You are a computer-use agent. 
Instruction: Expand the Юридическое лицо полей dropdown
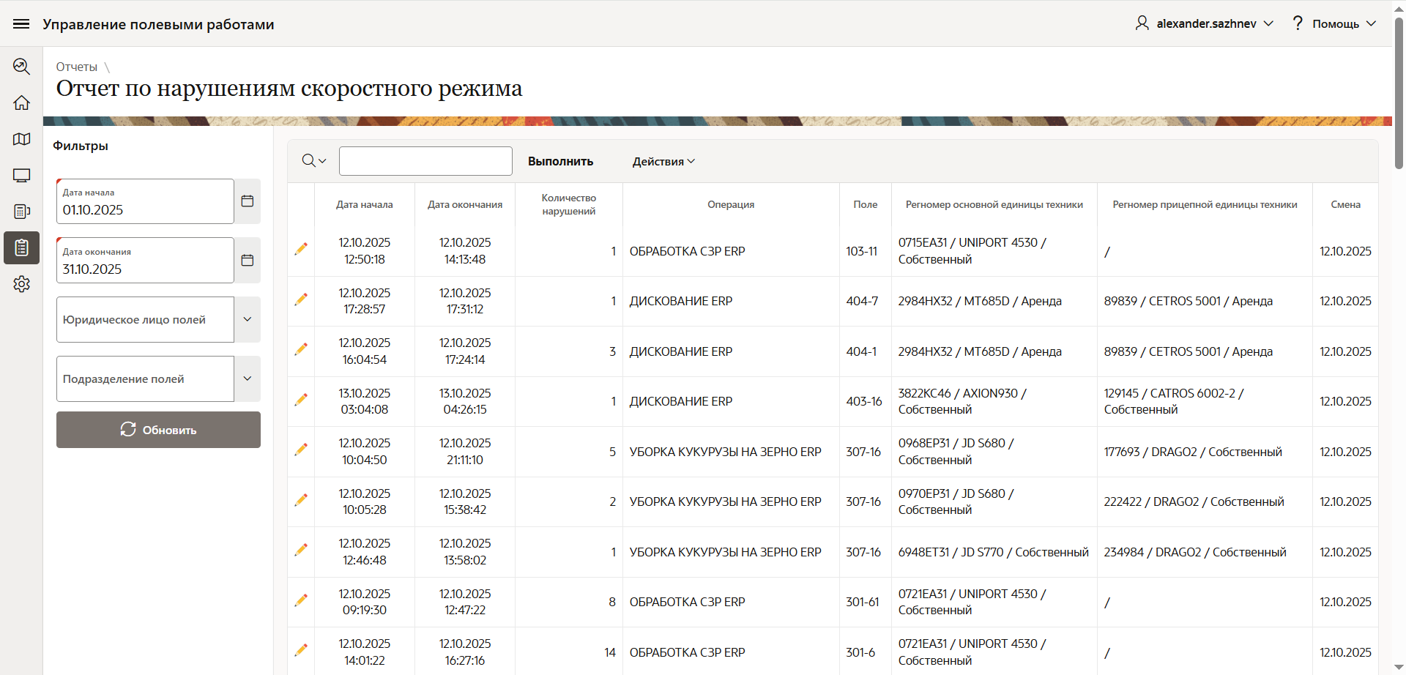tap(248, 319)
